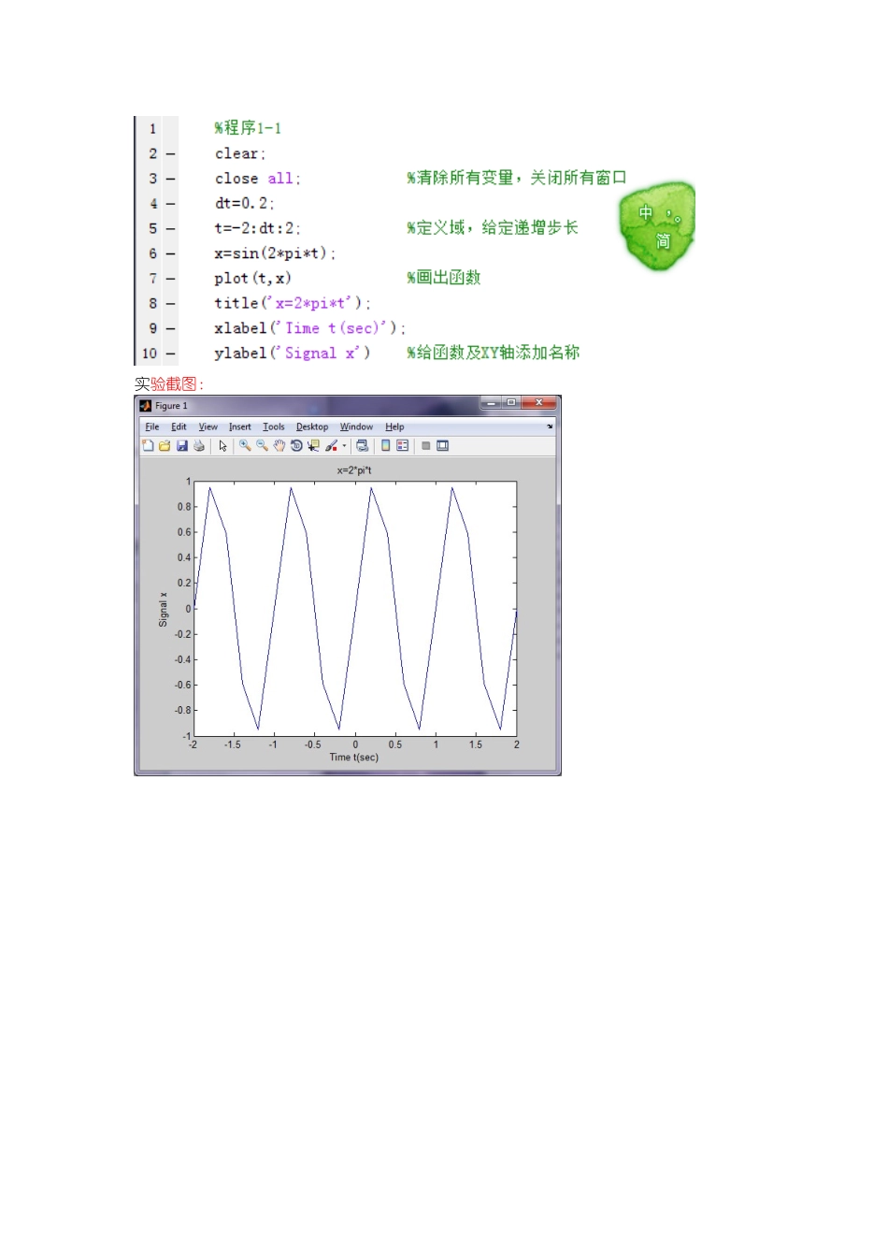Click the breakpoint dash on code line 2
Image resolution: width=888 pixels, height=1257 pixels.
(x=171, y=153)
